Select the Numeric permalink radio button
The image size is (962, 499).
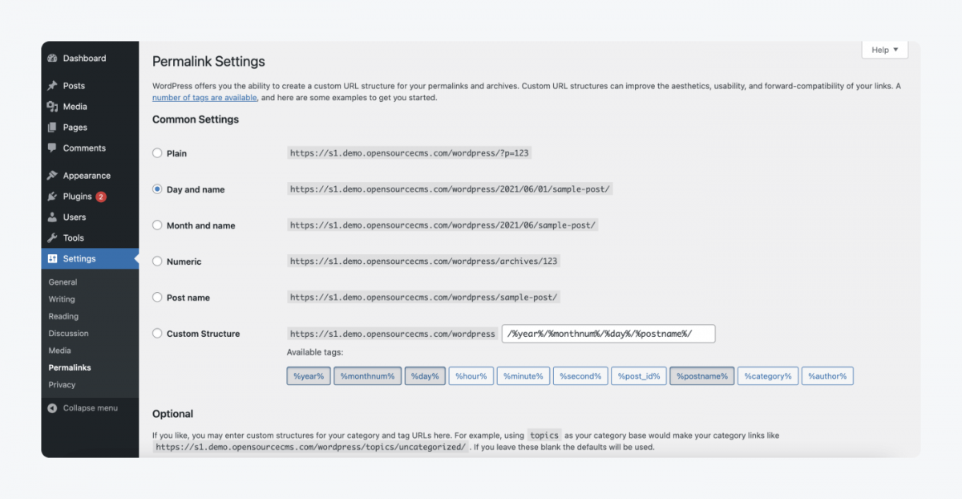click(157, 262)
